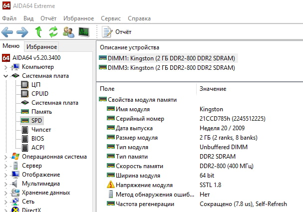Click the Forward arrow toolbar icon

[x=22, y=32]
